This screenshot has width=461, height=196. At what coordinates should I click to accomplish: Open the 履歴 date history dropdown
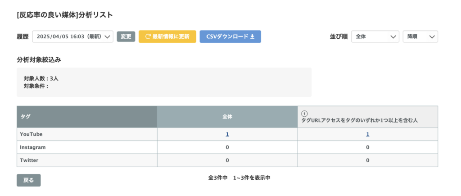point(72,36)
